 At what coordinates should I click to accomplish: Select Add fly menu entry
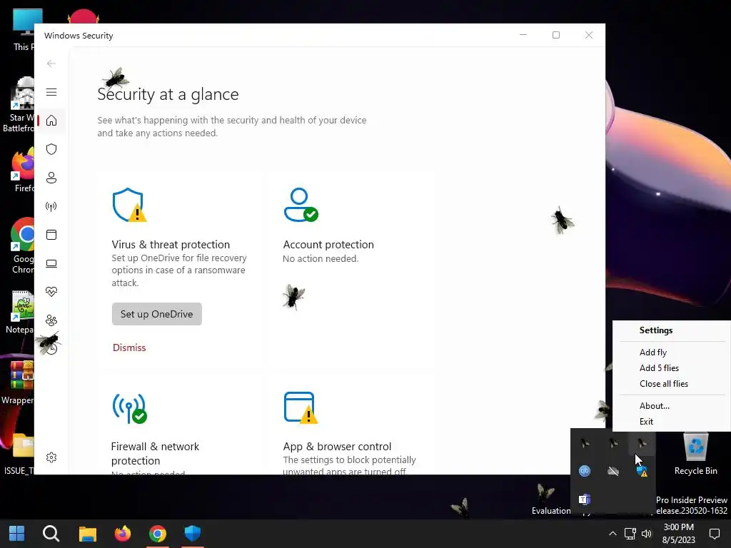coord(653,352)
